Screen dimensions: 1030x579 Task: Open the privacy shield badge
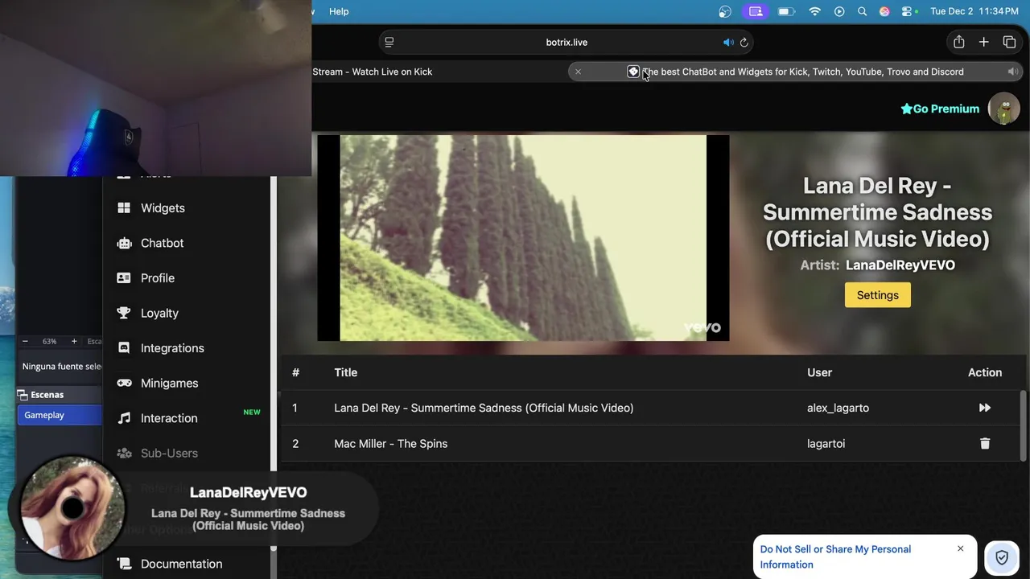click(x=1002, y=557)
